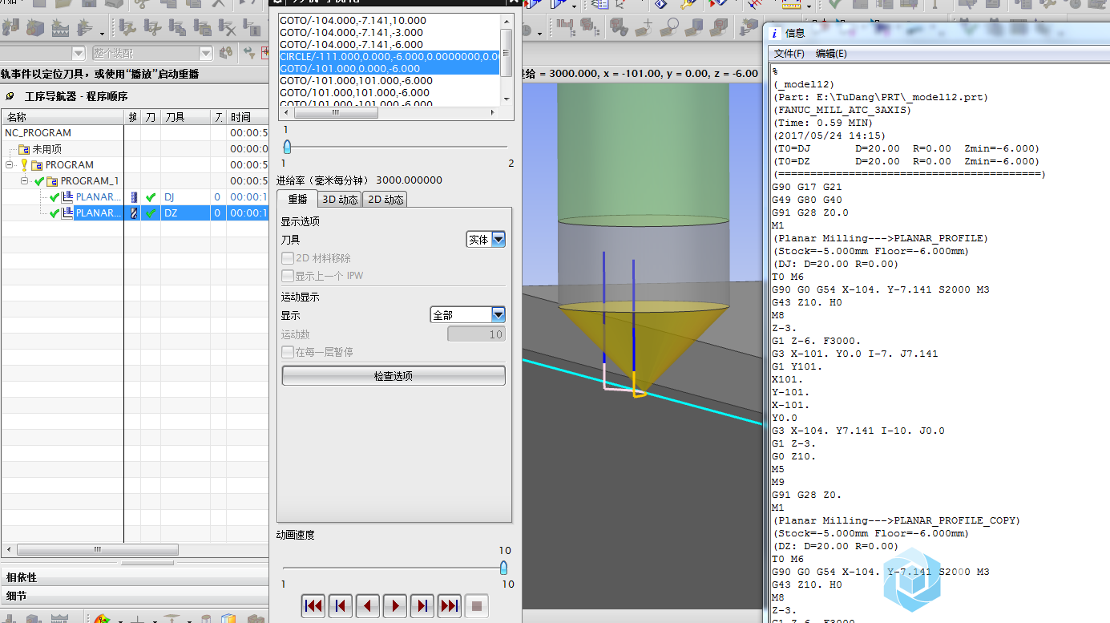Click the 信息 window info icon
The image size is (1110, 623).
[774, 33]
